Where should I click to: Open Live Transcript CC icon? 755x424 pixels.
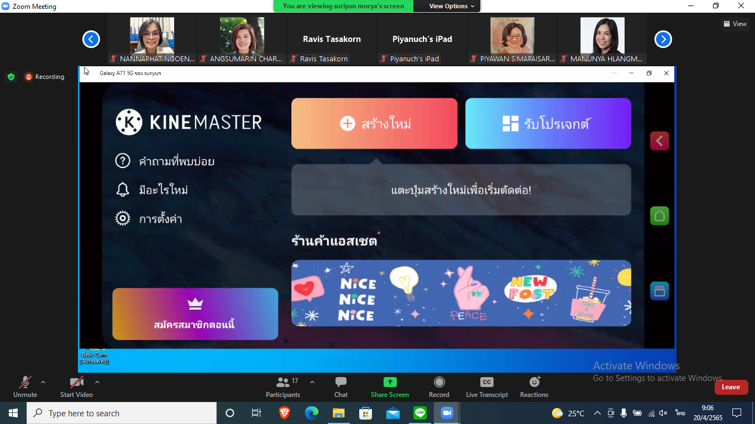[x=487, y=382]
